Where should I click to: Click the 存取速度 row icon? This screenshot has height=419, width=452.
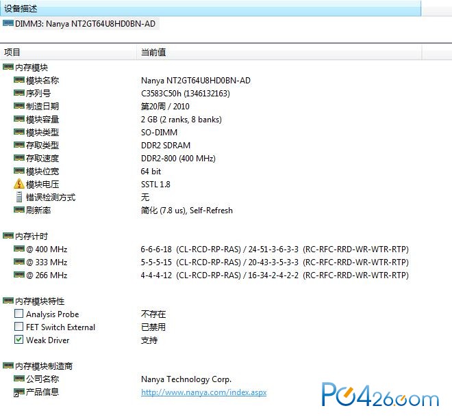(19, 158)
